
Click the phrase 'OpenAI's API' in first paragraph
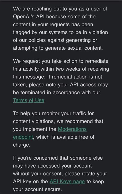tap(29, 17)
